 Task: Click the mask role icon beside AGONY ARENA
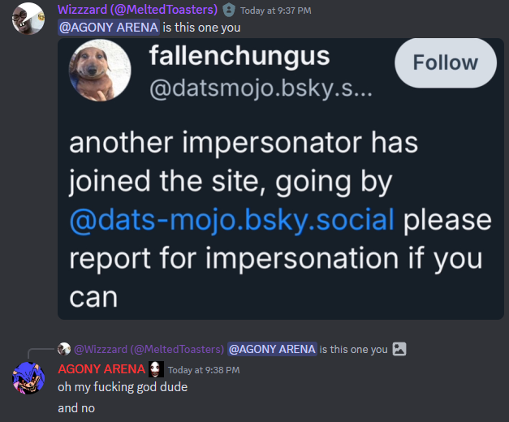tap(156, 369)
